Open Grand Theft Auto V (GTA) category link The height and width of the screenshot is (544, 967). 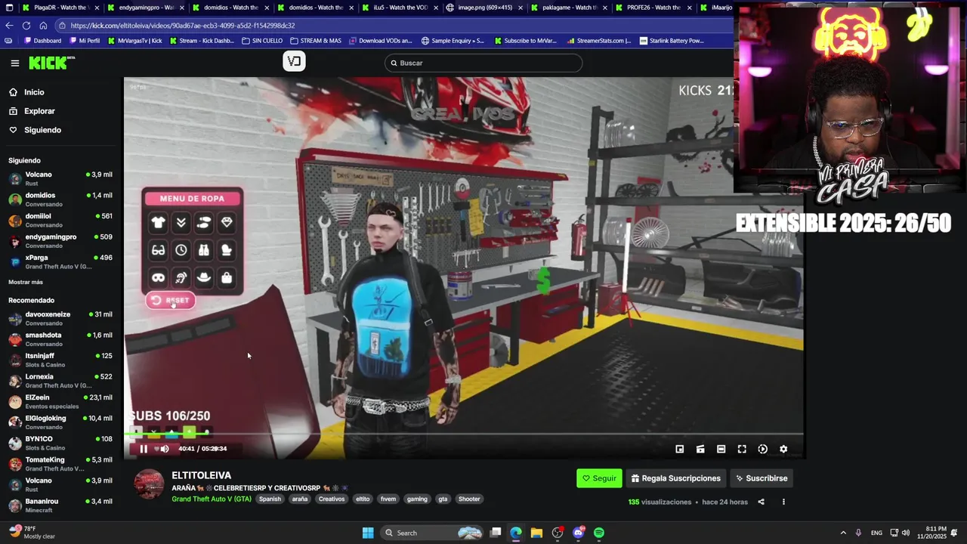[212, 499]
